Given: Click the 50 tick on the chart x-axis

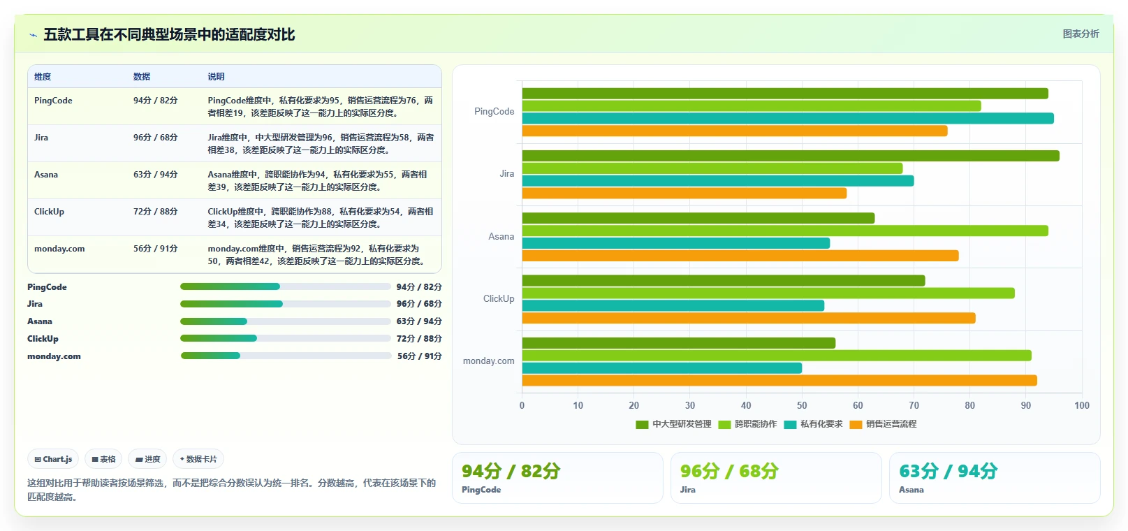Looking at the screenshot, I should [802, 405].
